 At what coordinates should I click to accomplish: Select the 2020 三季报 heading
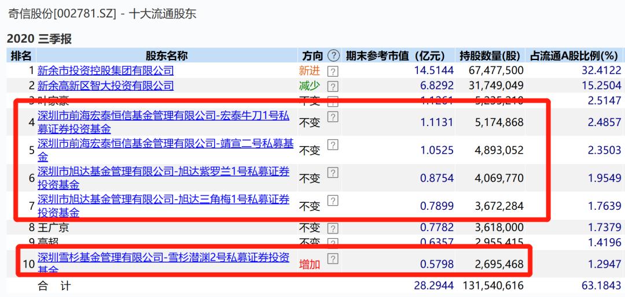(39, 39)
